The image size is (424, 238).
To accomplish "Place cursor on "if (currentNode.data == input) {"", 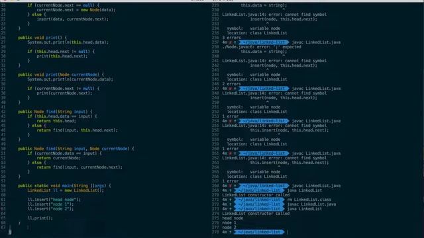I will click(65, 153).
